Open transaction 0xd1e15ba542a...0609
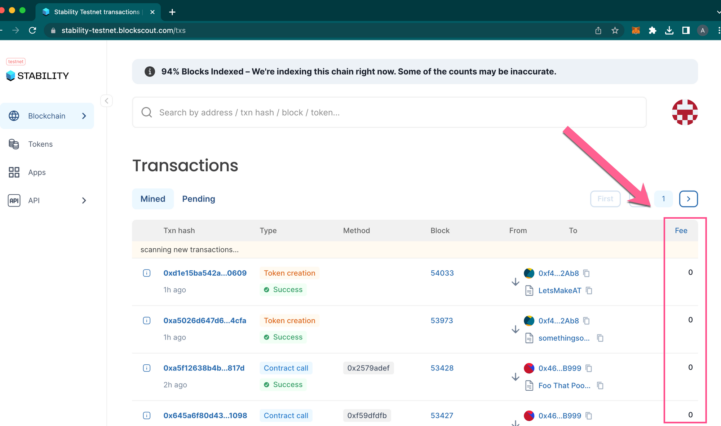Screen dimensions: 721x426 [205, 273]
